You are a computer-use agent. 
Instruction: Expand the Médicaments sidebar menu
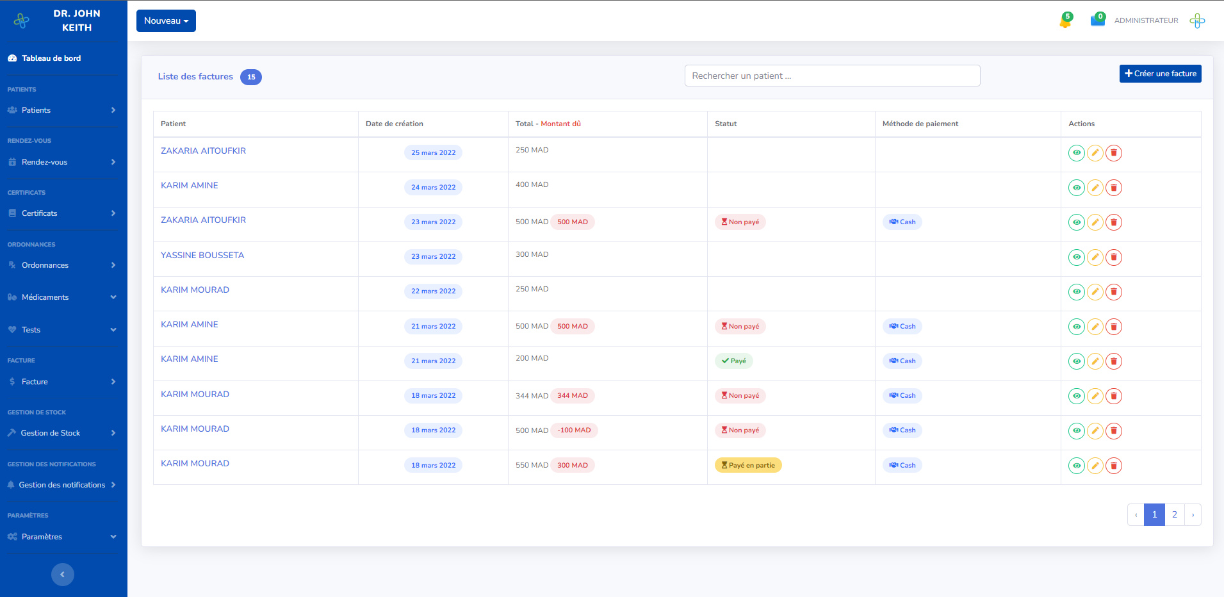pos(62,297)
